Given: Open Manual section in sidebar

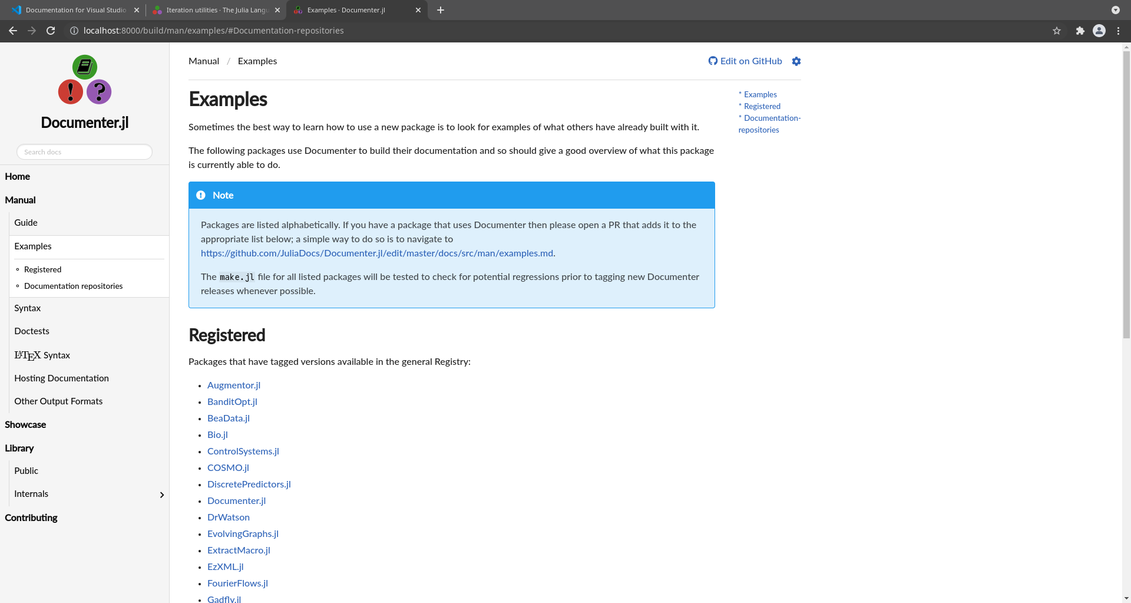Looking at the screenshot, I should coord(20,200).
